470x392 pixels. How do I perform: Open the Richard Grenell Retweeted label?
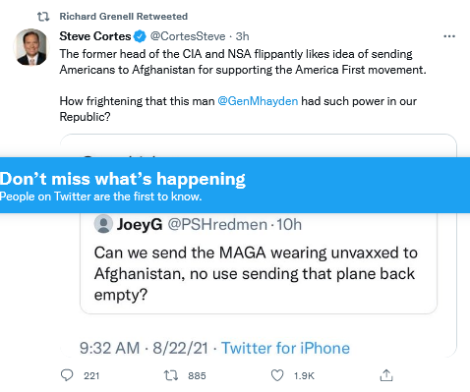124,17
